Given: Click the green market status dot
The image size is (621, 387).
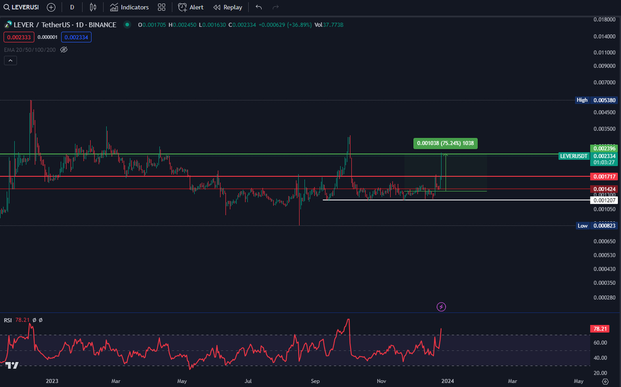Looking at the screenshot, I should (x=127, y=25).
